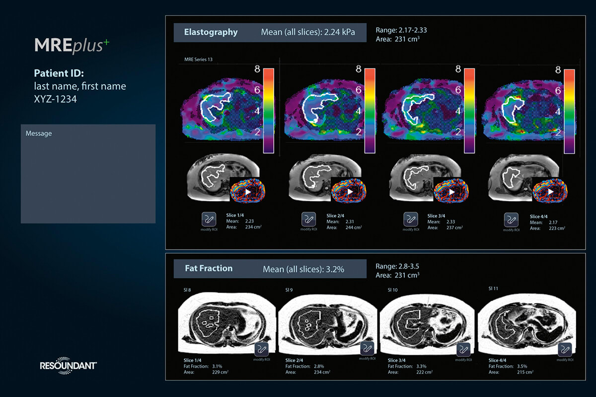Screen dimensions: 596x397
Task: Switch to the Fat Fraction section
Action: [x=208, y=268]
